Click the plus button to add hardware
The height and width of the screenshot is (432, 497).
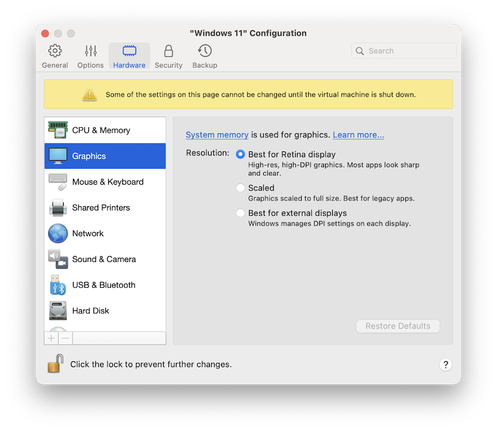(x=51, y=338)
